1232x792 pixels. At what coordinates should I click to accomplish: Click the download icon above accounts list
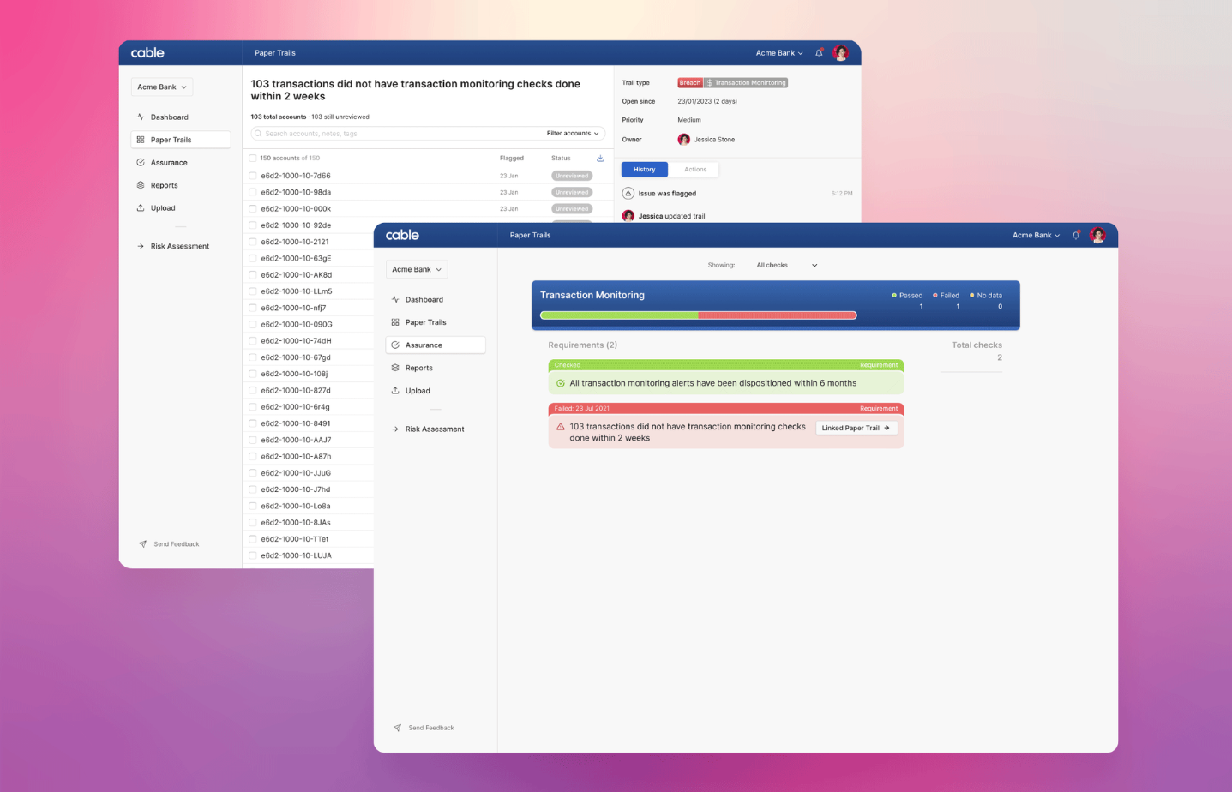tap(600, 159)
